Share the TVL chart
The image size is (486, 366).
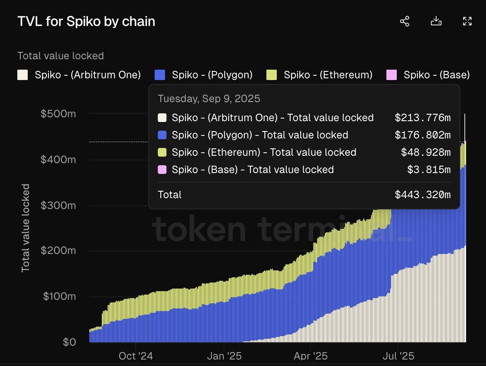(x=405, y=21)
